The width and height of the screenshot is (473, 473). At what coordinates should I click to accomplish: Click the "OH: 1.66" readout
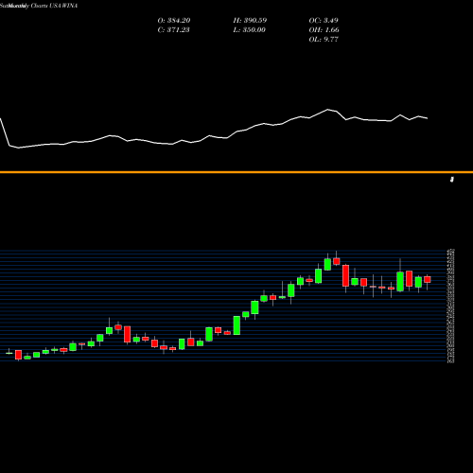(x=324, y=30)
